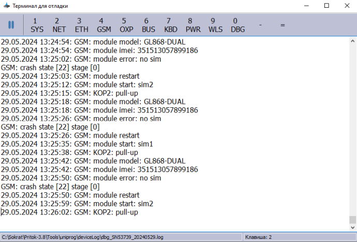
Task: Close the debug terminal window
Action: pos(347,6)
